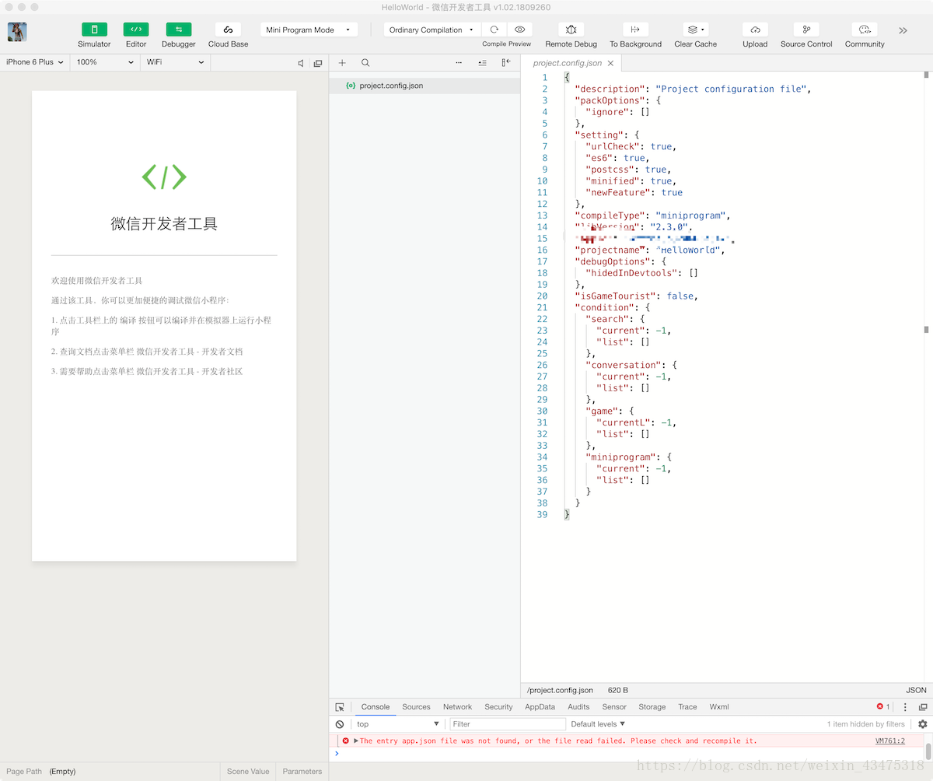Open the Community icon
Viewport: 933px width, 781px height.
pyautogui.click(x=865, y=30)
